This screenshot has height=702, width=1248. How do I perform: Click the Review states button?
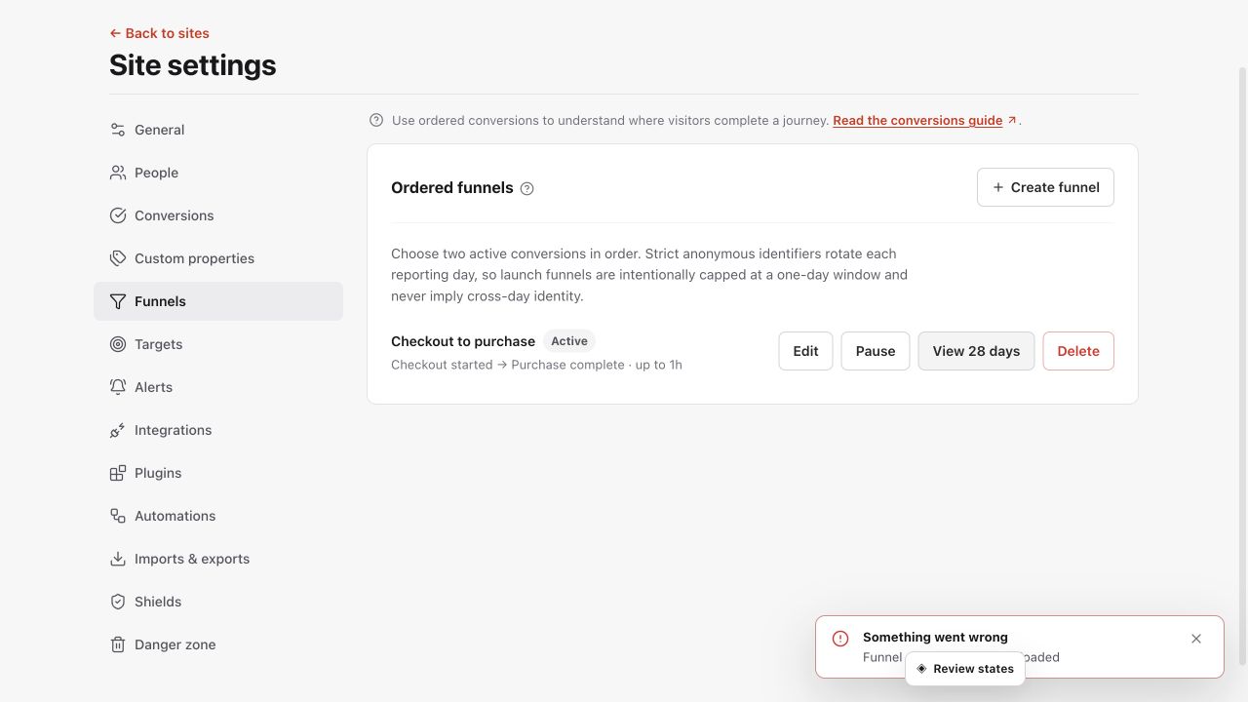(965, 669)
